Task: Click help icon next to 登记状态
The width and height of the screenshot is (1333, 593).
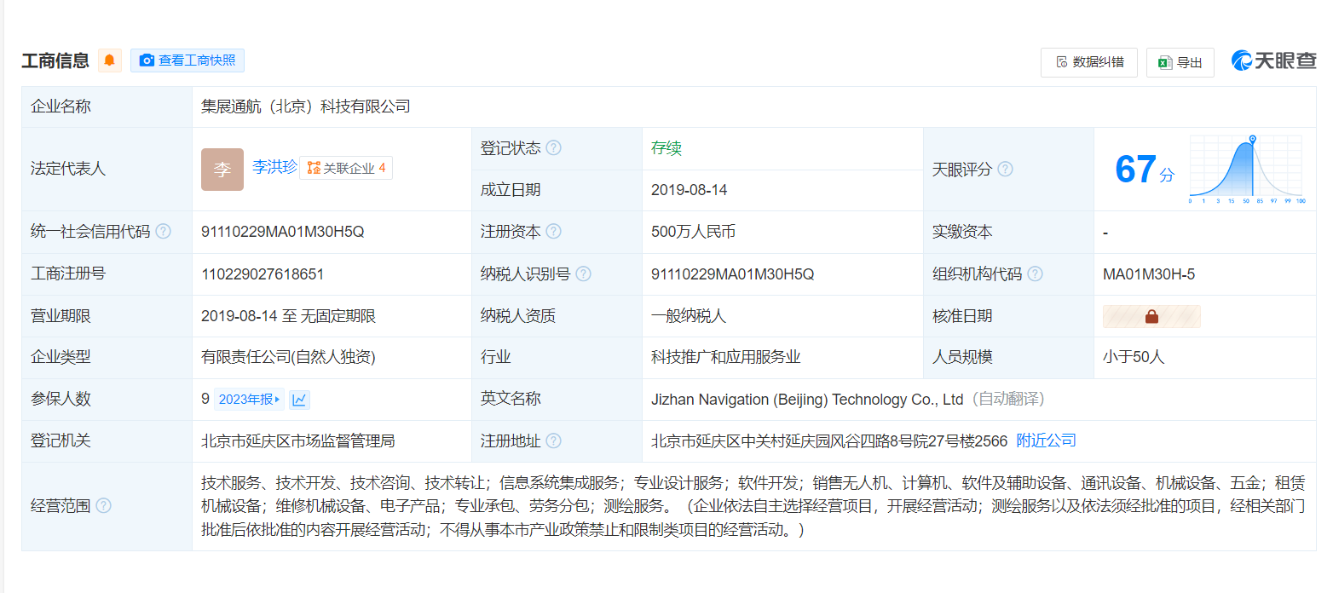Action: [x=554, y=148]
